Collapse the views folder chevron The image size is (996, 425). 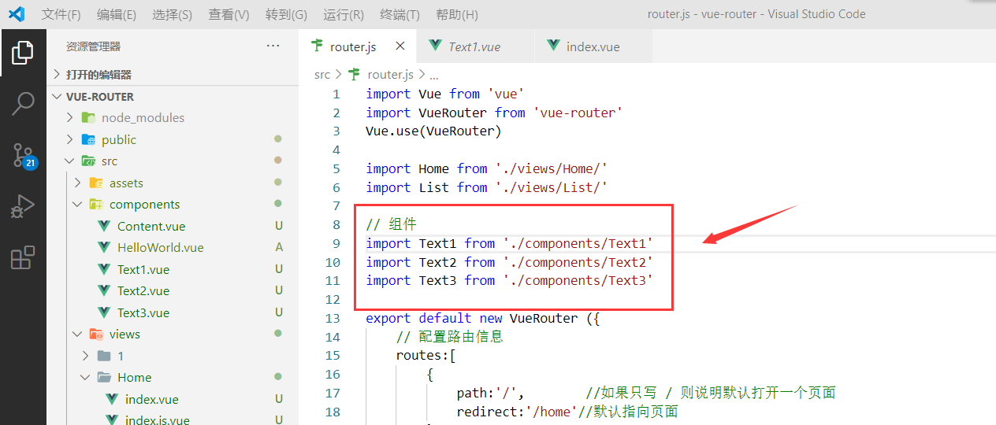tap(77, 334)
